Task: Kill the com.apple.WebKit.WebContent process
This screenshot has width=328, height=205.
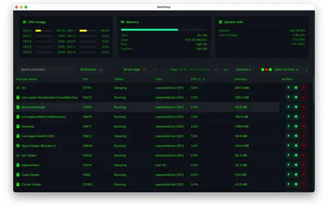Action: point(303,117)
